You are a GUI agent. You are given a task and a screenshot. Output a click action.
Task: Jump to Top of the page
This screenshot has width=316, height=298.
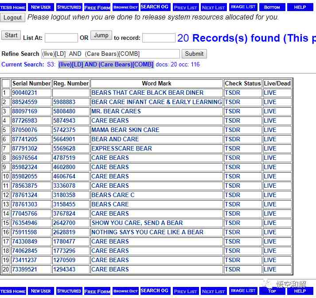272,291
